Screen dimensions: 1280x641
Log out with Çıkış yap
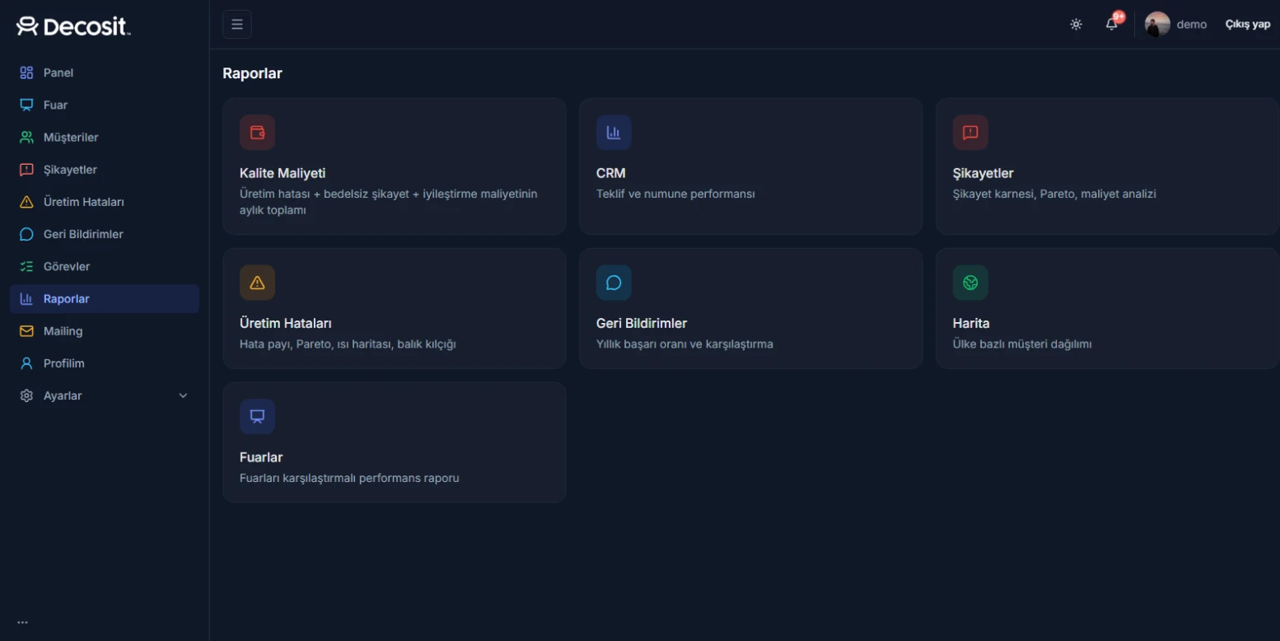point(1247,24)
